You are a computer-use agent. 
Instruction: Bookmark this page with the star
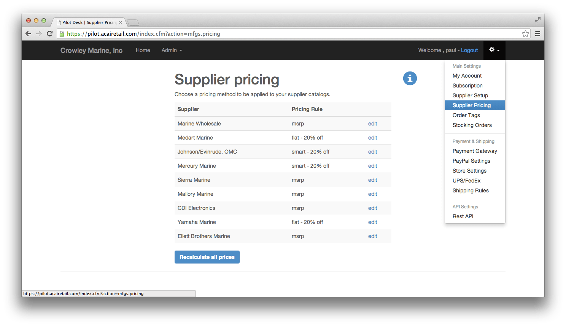(x=525, y=33)
